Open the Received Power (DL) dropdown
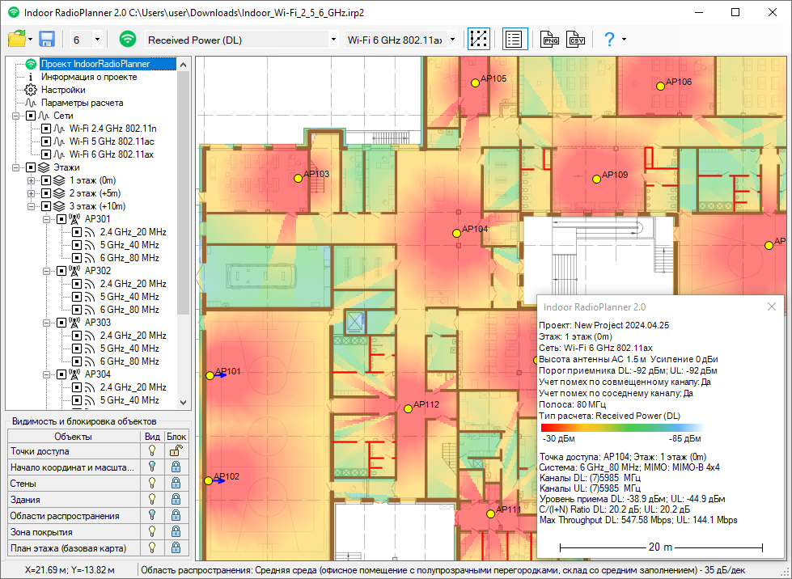The height and width of the screenshot is (579, 792). point(334,40)
